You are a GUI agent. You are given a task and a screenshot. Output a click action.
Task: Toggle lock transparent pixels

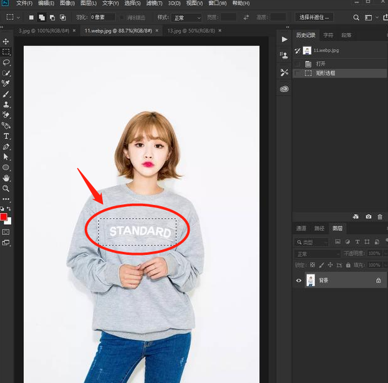[x=313, y=265]
